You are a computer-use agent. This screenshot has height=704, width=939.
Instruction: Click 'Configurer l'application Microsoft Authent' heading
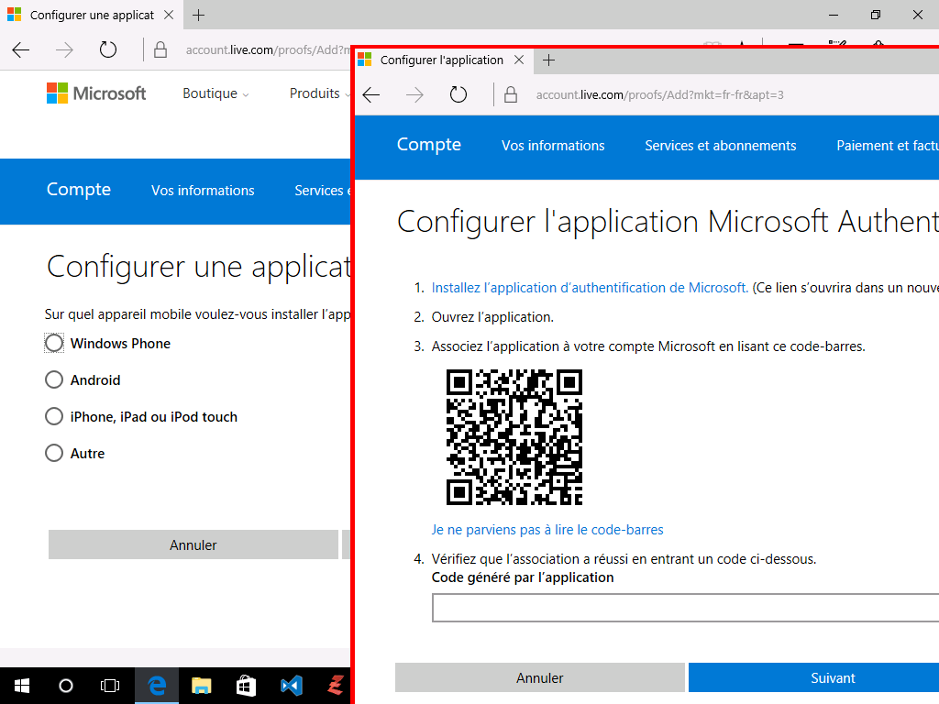tap(668, 222)
